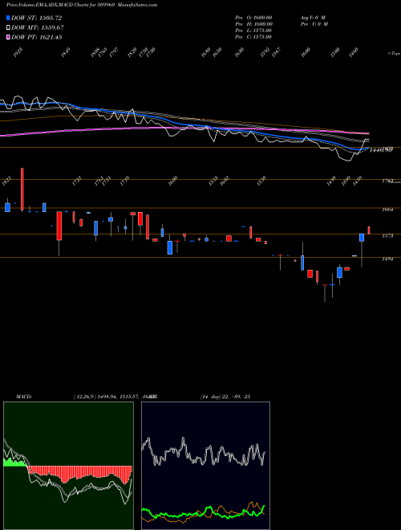Select the Pre C: 1573.00 value
Viewport: 401px width, 530px height.
pos(253,37)
